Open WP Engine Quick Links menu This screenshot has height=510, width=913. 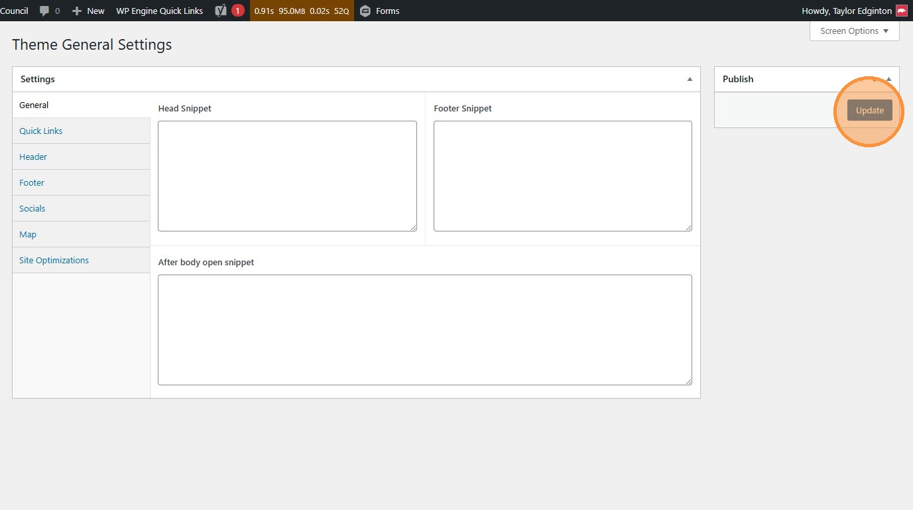159,11
